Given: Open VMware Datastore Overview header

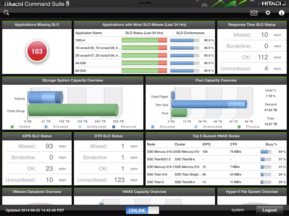Looking at the screenshot, I should pyautogui.click(x=37, y=192).
